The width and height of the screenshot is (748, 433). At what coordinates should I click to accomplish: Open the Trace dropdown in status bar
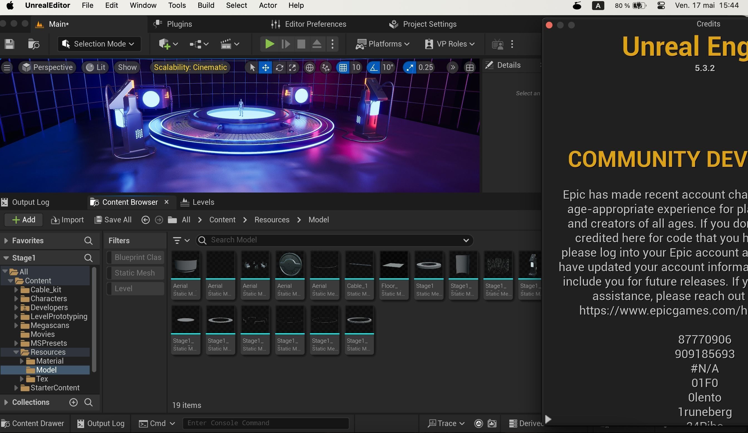446,423
